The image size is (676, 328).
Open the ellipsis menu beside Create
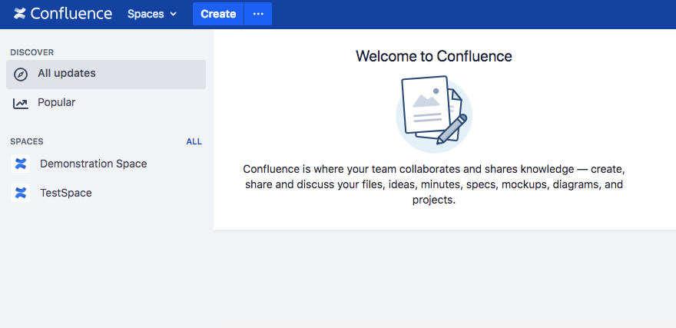(258, 14)
